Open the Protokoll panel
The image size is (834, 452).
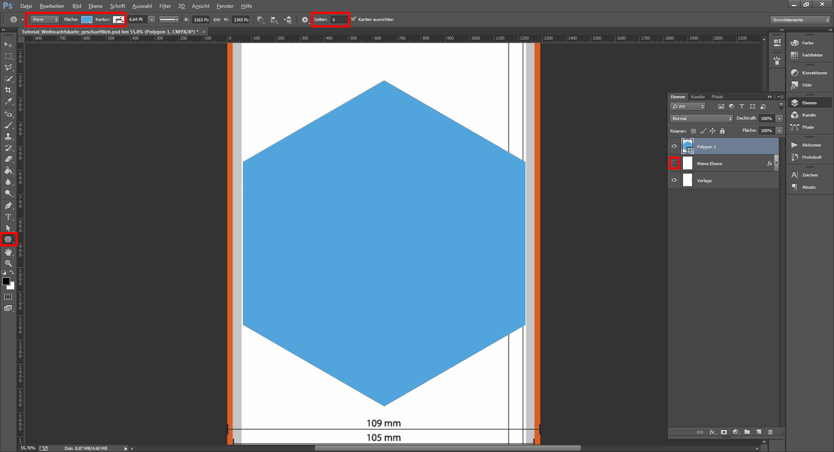click(x=809, y=157)
